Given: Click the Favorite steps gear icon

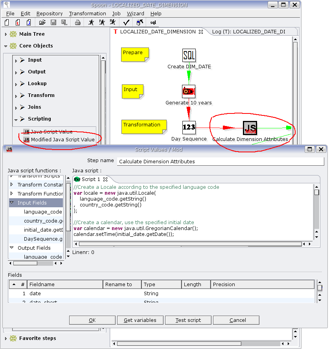Looking at the screenshot, I should [x=13, y=338].
